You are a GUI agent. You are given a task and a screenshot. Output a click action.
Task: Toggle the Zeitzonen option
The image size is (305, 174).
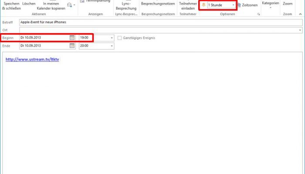pyautogui.click(x=247, y=5)
